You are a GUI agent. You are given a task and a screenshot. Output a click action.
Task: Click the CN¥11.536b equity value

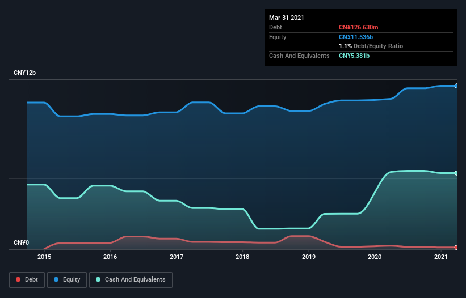[356, 37]
